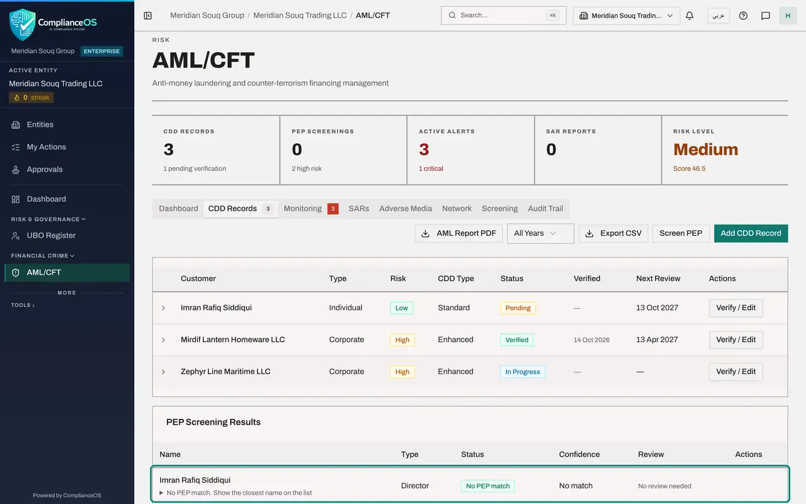Viewport: 806px width, 504px height.
Task: Expand the Tools section
Action: (x=23, y=305)
